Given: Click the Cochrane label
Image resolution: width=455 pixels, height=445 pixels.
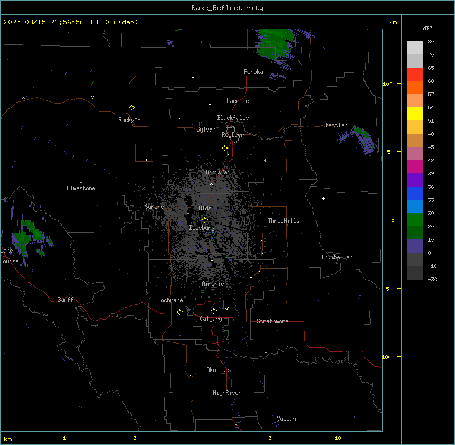Looking at the screenshot, I should pos(170,300).
